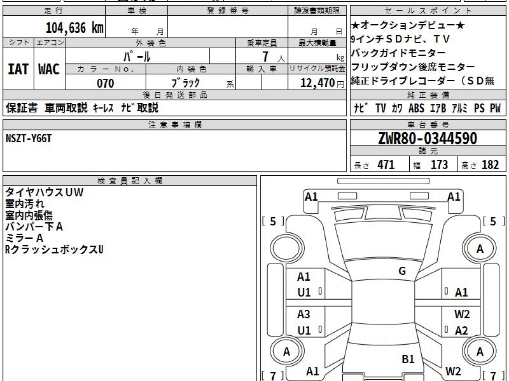Select the WAC air conditioner value
Screen dimensions: 509x381
tap(49, 69)
